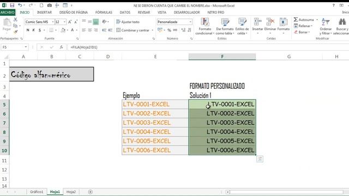The width and height of the screenshot is (349, 196).
Task: Decrease decimal places
Action: (x=189, y=30)
